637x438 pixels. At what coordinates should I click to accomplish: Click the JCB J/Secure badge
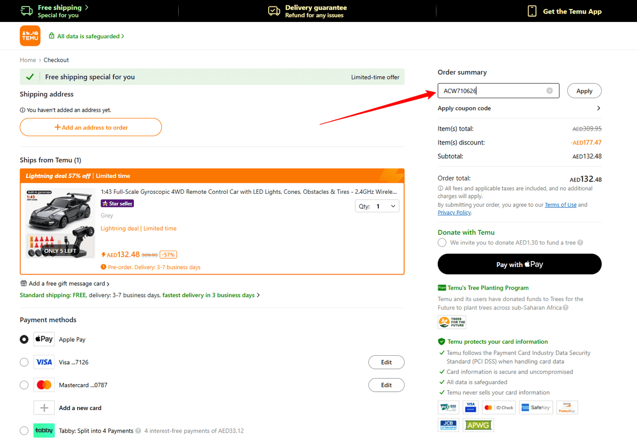coord(448,425)
